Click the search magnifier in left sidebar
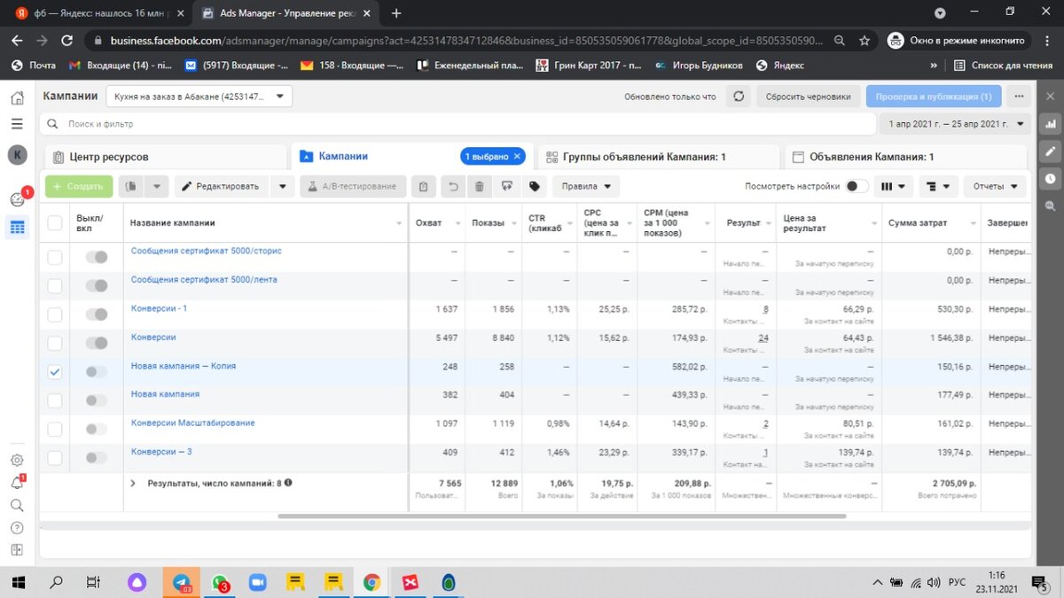 tap(17, 505)
